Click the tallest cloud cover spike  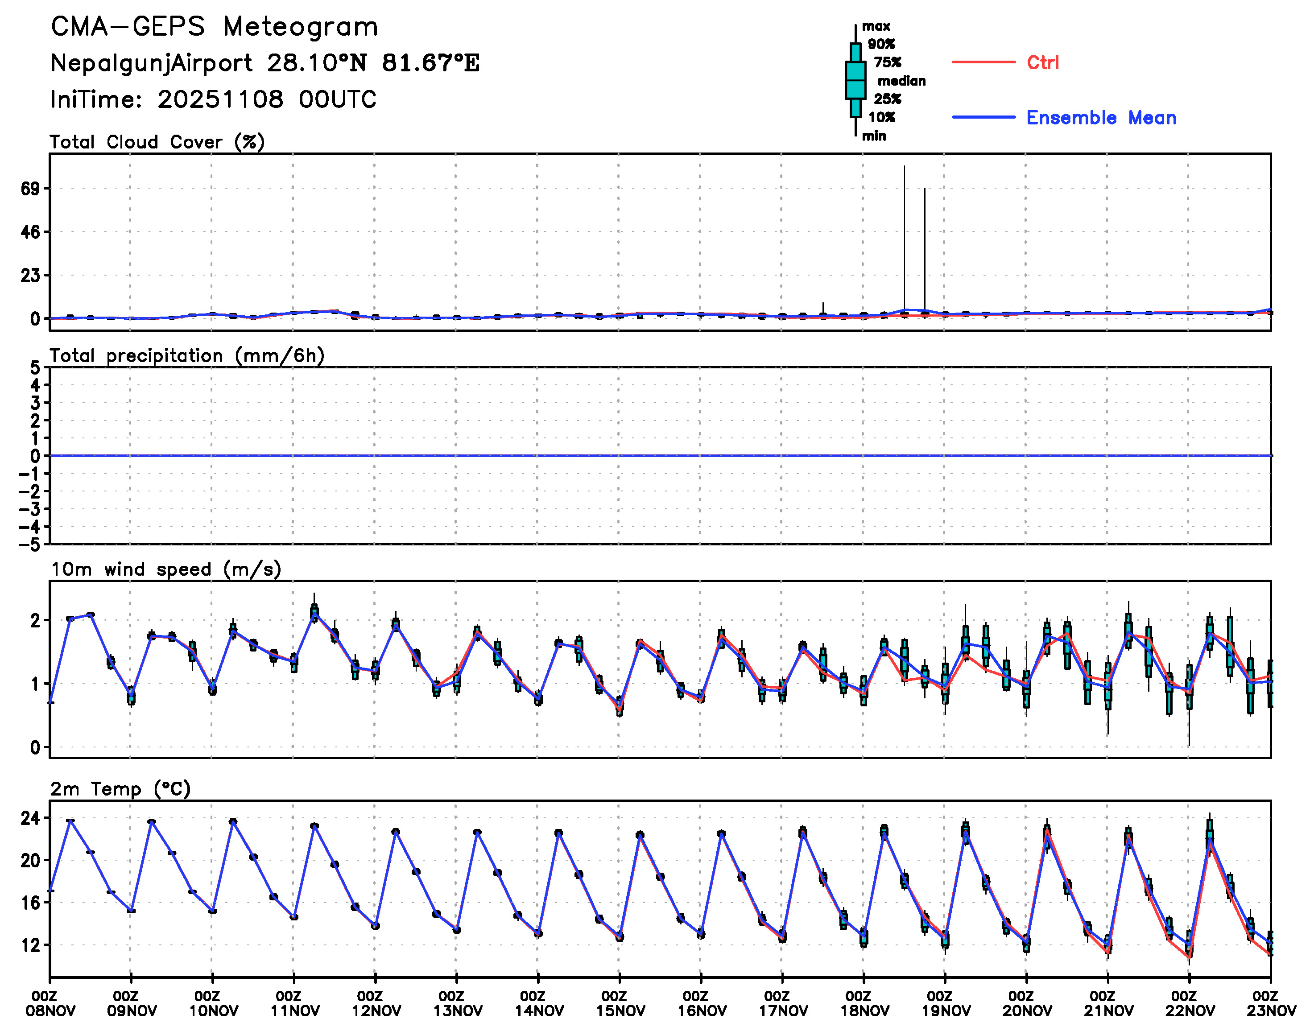904,236
